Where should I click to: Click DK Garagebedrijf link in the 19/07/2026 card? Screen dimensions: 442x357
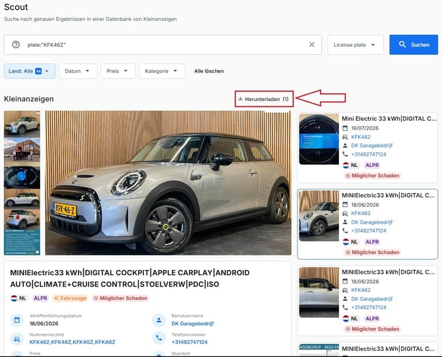tap(371, 146)
